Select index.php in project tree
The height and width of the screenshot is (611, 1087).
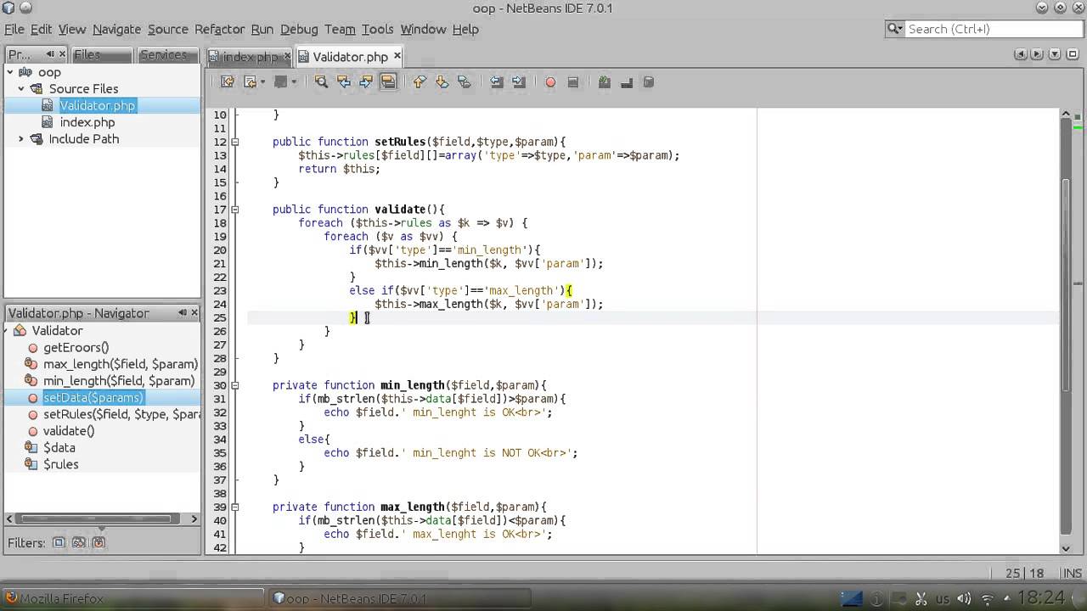[87, 122]
